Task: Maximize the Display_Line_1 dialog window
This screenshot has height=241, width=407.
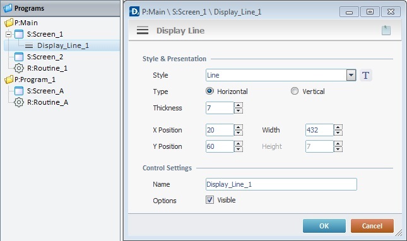Action: (370, 12)
